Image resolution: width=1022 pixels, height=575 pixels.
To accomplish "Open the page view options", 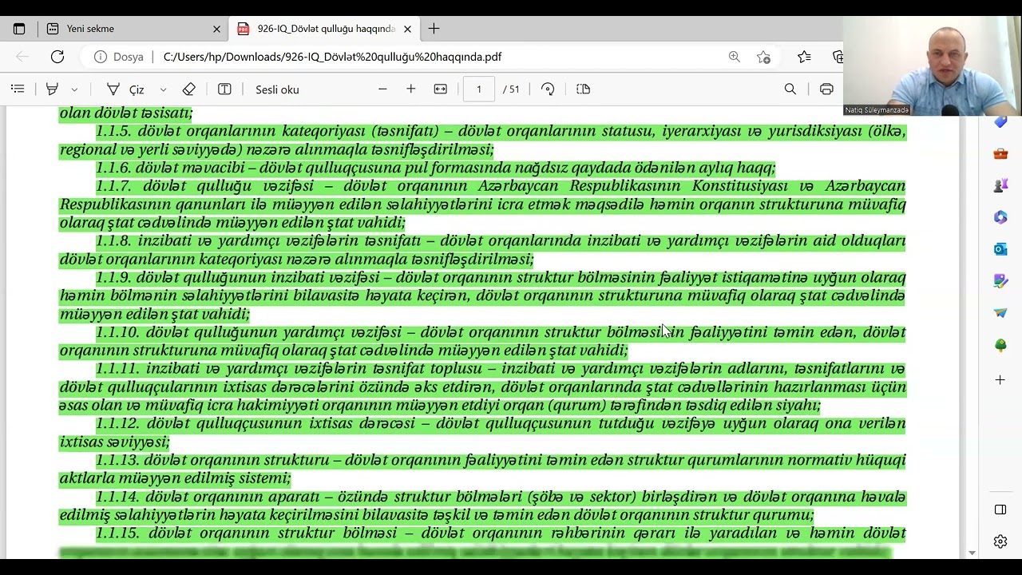I will [x=583, y=89].
